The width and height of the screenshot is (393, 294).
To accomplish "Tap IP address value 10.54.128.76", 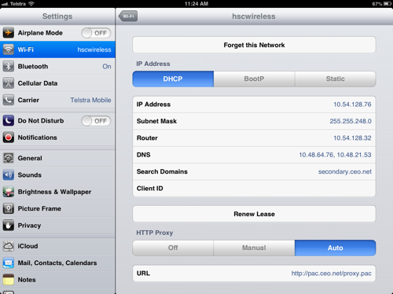I will [352, 105].
